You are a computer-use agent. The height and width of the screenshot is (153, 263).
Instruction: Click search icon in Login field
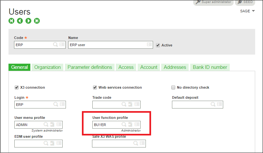click(x=56, y=104)
